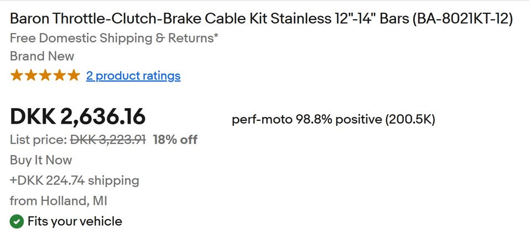531x239 pixels.
Task: Click the DKK 2,636.16 price
Action: pyautogui.click(x=78, y=116)
